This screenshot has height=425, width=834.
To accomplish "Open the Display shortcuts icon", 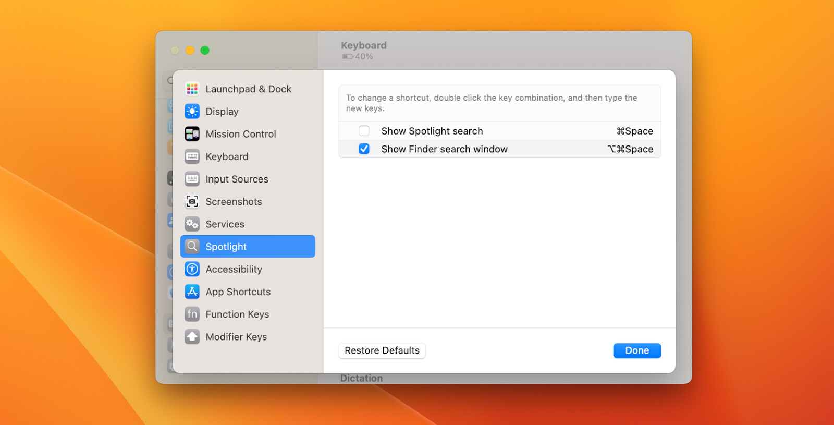I will pos(192,111).
